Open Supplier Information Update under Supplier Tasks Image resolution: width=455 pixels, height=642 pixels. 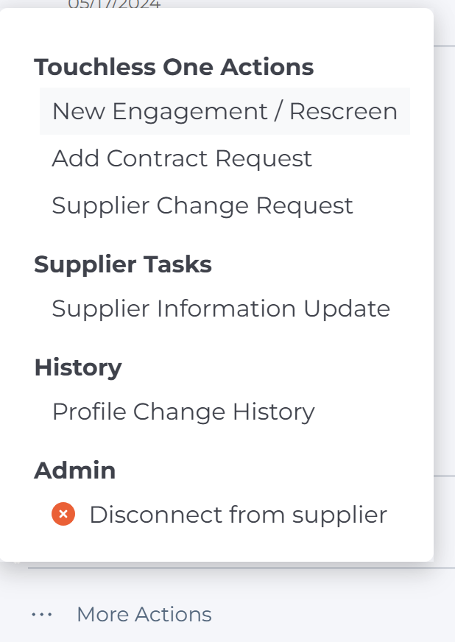pyautogui.click(x=221, y=308)
